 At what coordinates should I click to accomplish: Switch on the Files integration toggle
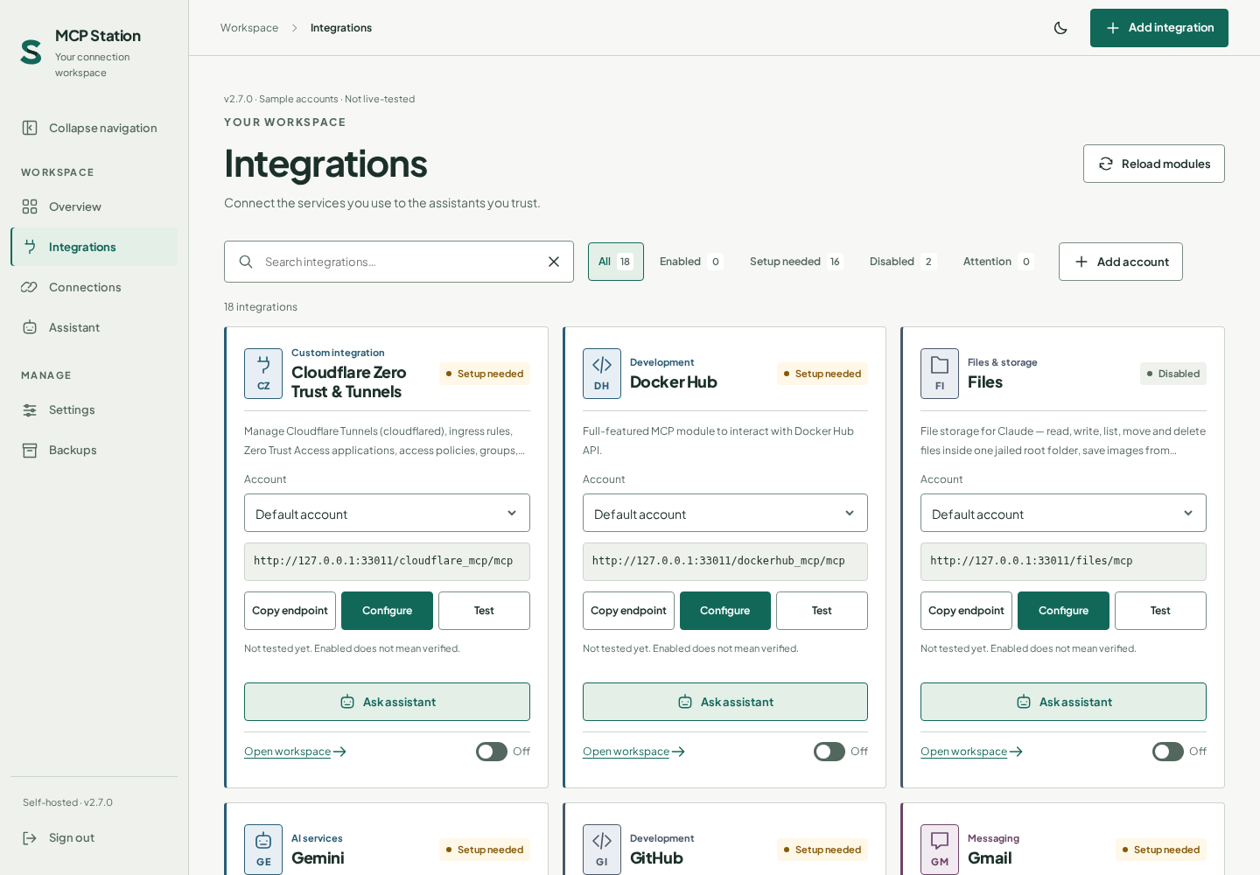coord(1168,752)
